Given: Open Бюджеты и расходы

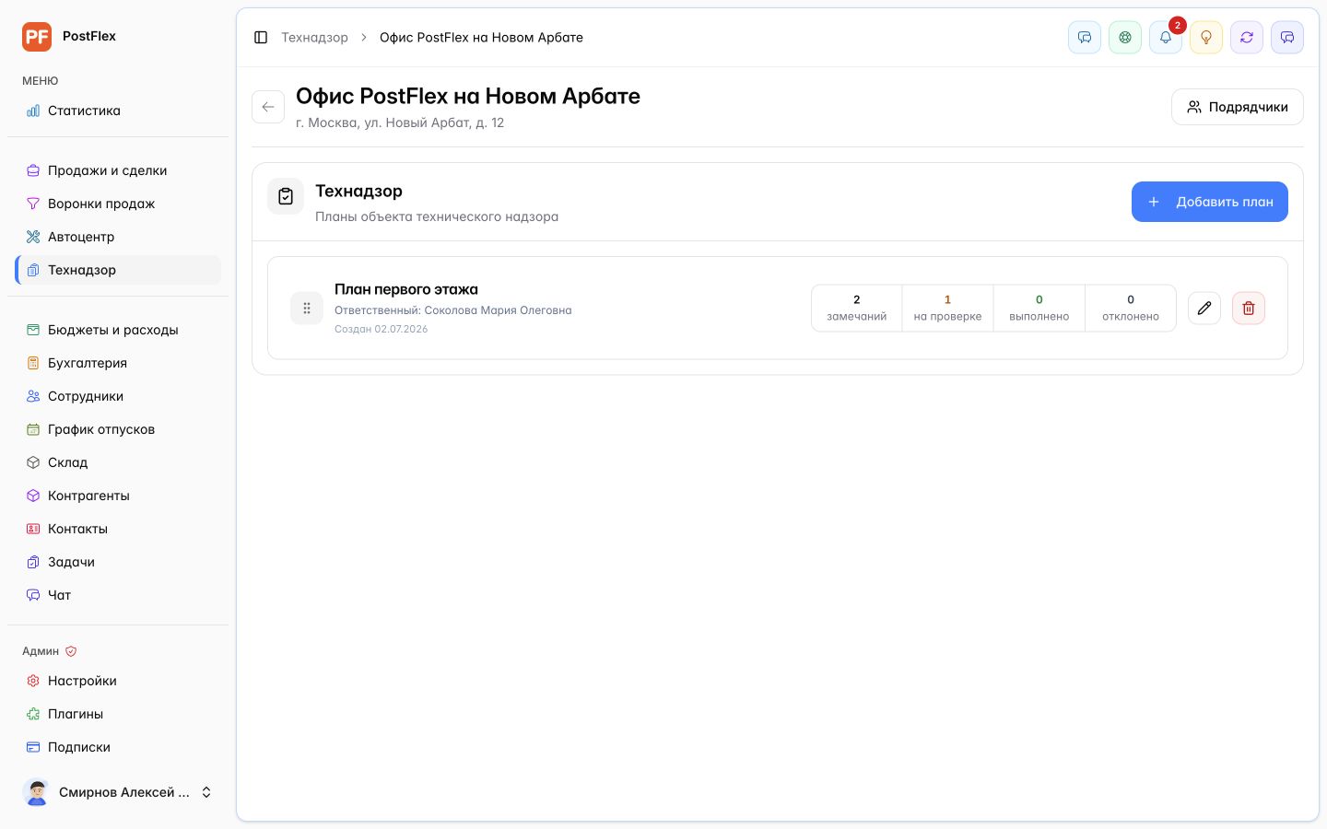Looking at the screenshot, I should (x=118, y=330).
